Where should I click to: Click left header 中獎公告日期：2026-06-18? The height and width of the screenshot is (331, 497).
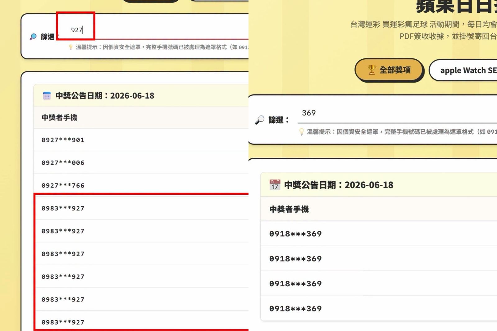[105, 96]
